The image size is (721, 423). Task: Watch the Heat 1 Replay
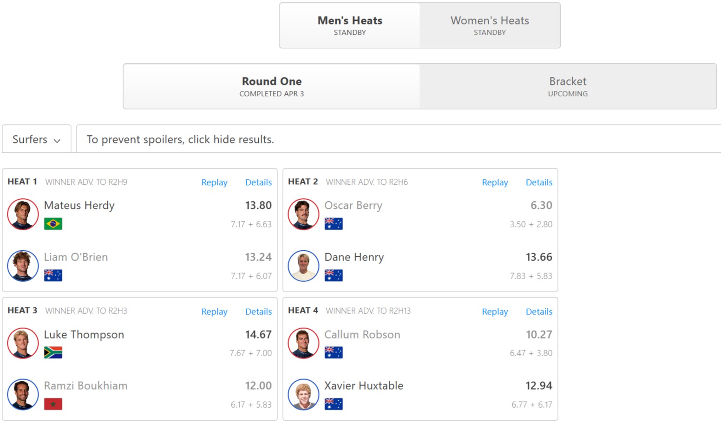tap(214, 182)
